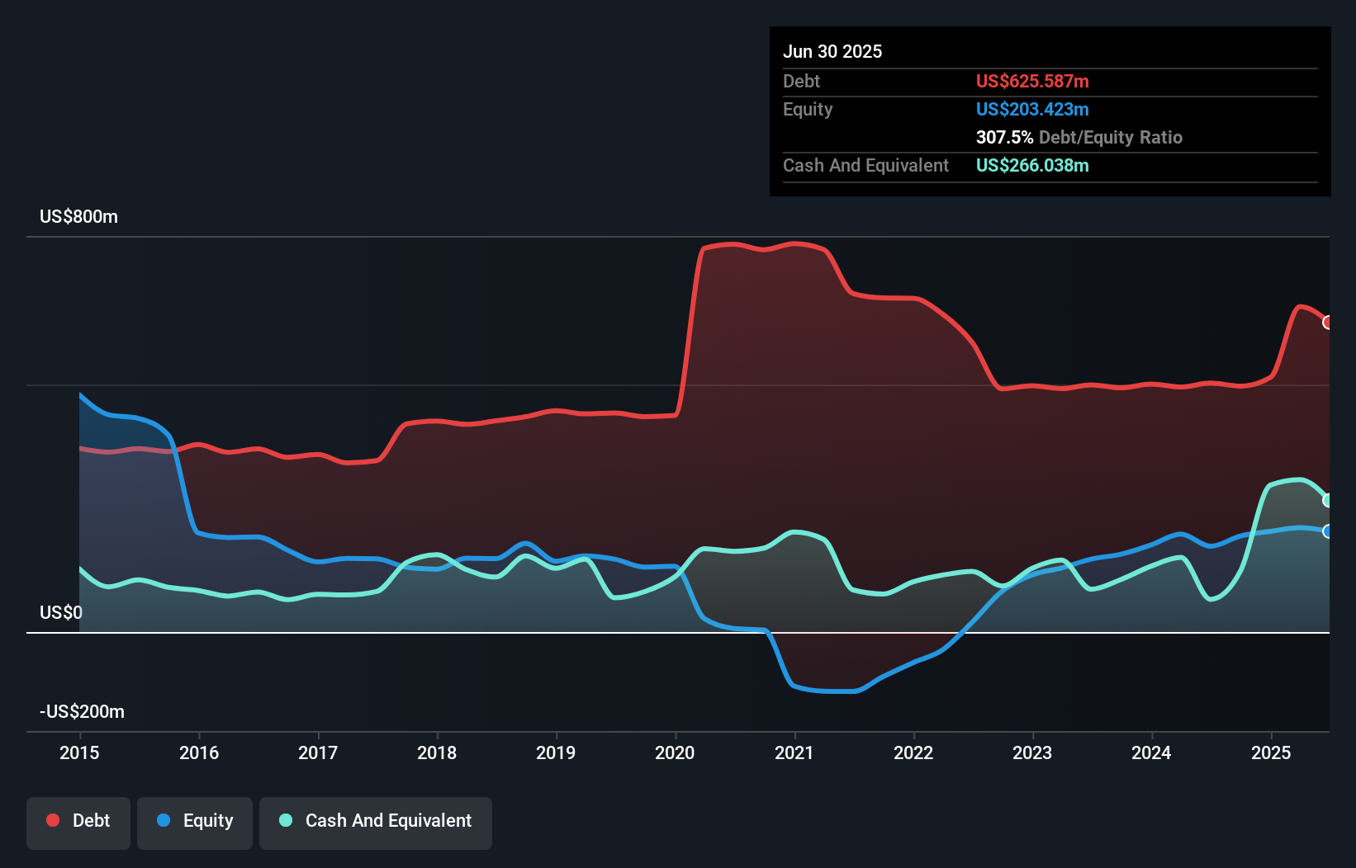Screen dimensions: 1356x868
Task: Select the red circle marker at the Debt line end
Action: pos(1327,323)
